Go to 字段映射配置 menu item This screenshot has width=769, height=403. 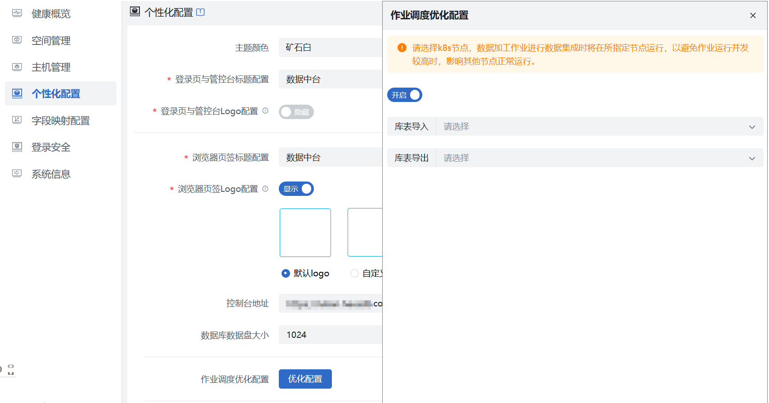click(61, 120)
